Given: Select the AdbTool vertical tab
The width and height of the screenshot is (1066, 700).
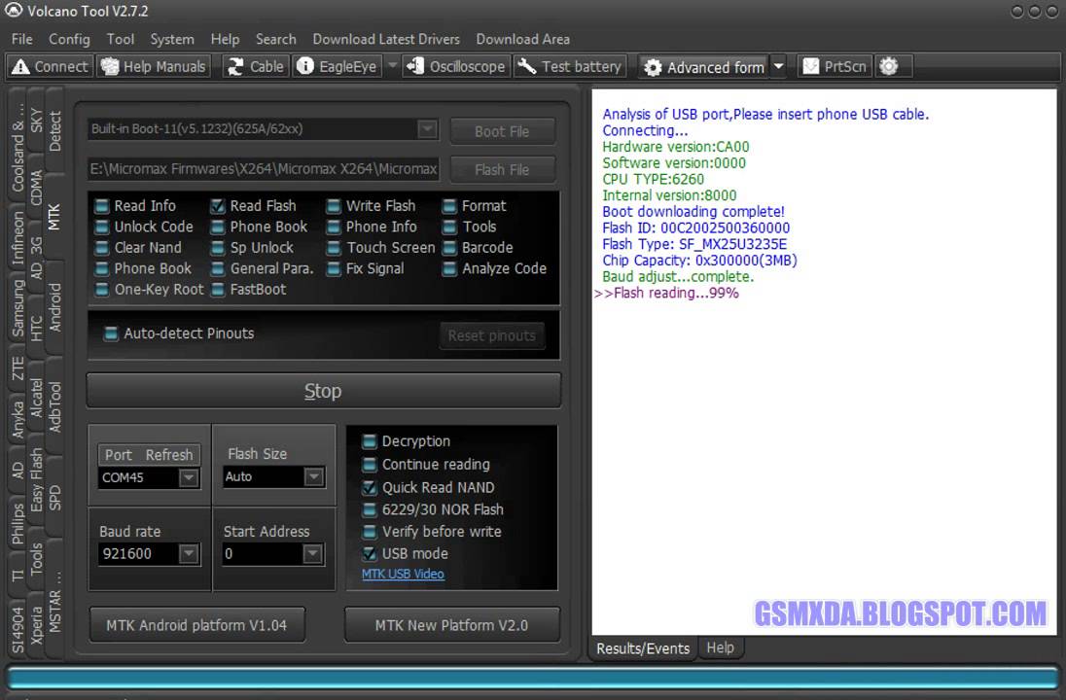Looking at the screenshot, I should pyautogui.click(x=55, y=406).
